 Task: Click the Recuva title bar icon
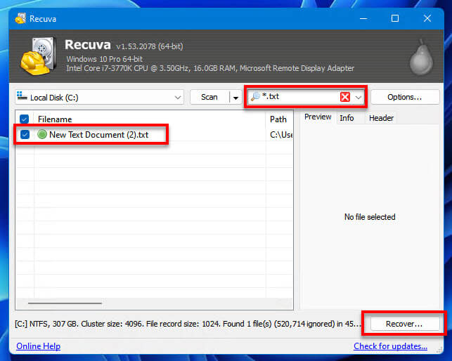click(x=20, y=18)
